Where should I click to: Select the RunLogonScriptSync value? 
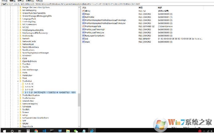(x=95, y=35)
